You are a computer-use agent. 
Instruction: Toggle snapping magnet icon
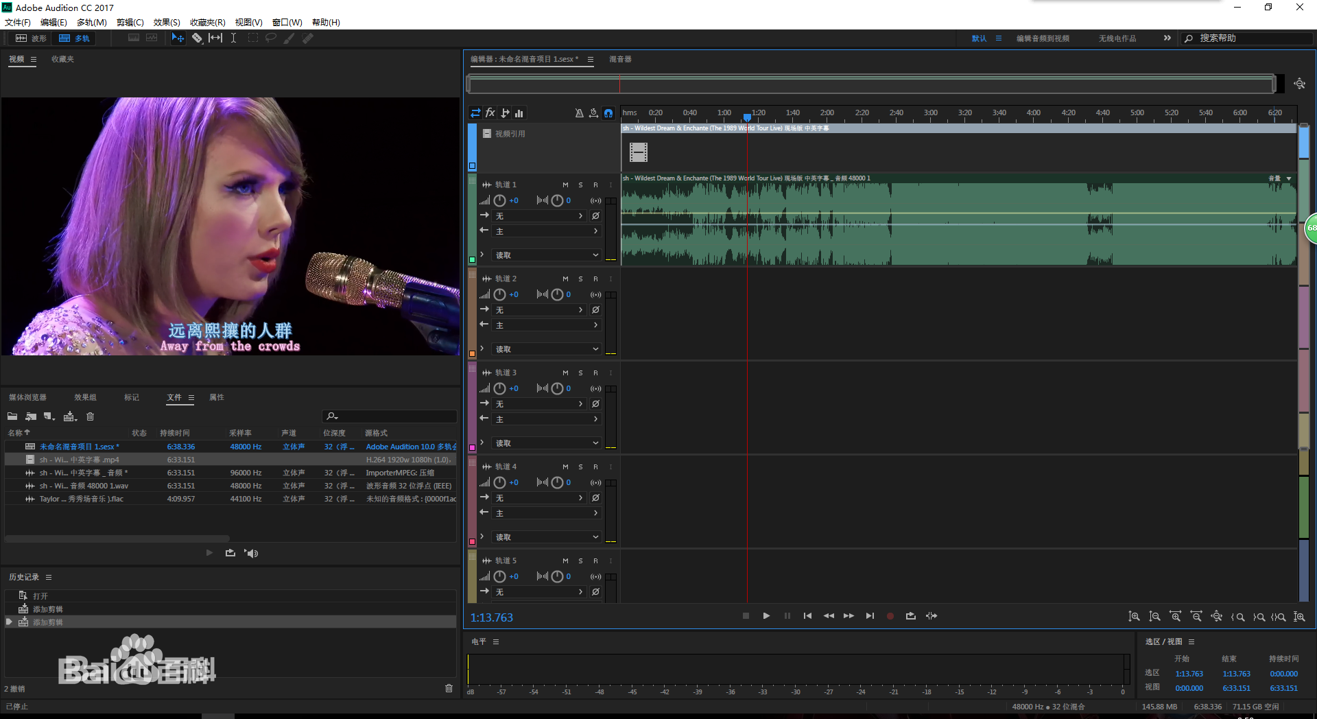608,113
